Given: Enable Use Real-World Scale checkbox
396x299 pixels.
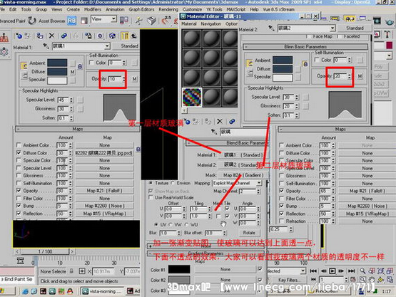Looking at the screenshot, I should [x=151, y=197].
